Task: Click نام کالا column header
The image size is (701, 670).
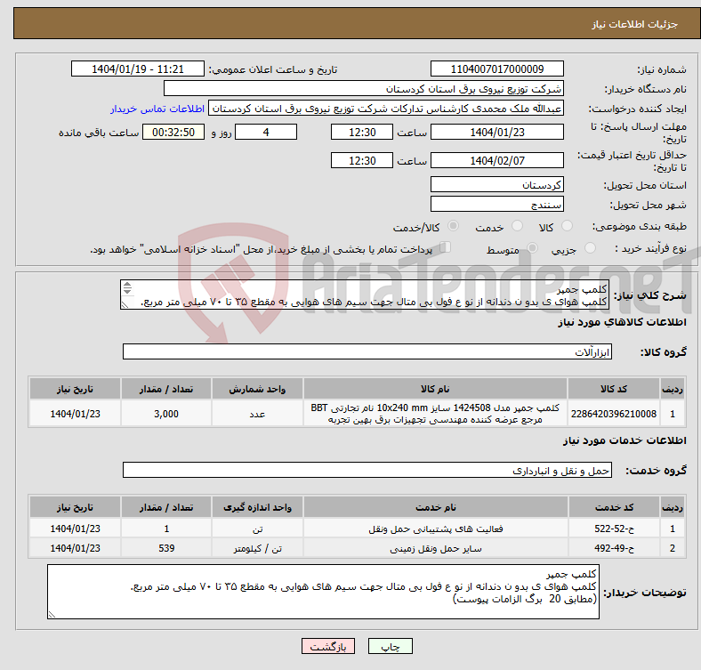Action: point(435,389)
